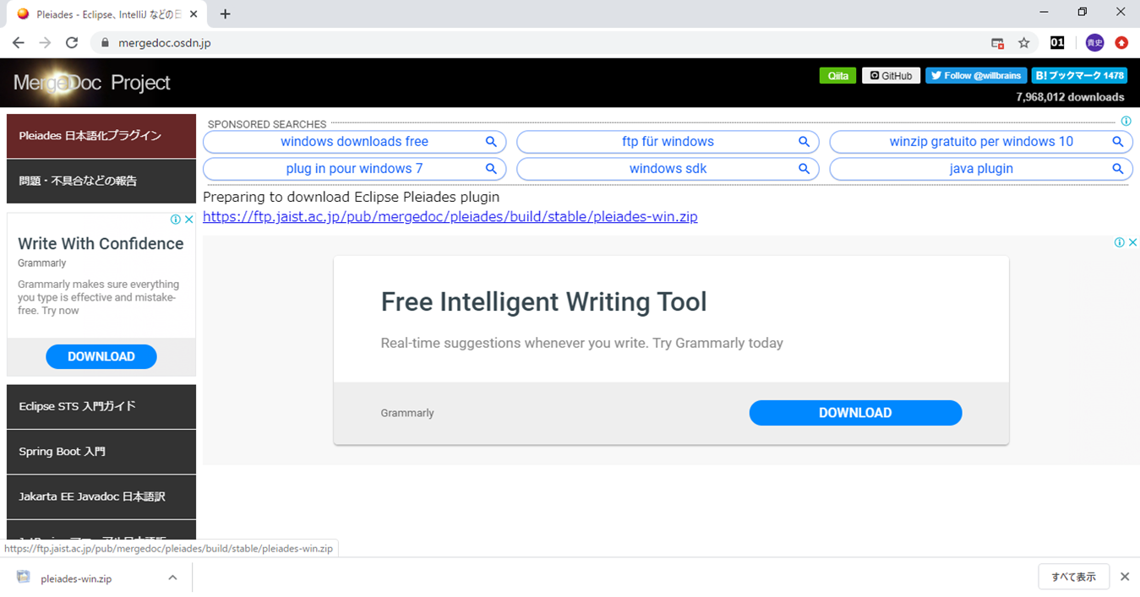Click magnifier icon beside windows downloads free
1140x597 pixels.
pos(491,142)
